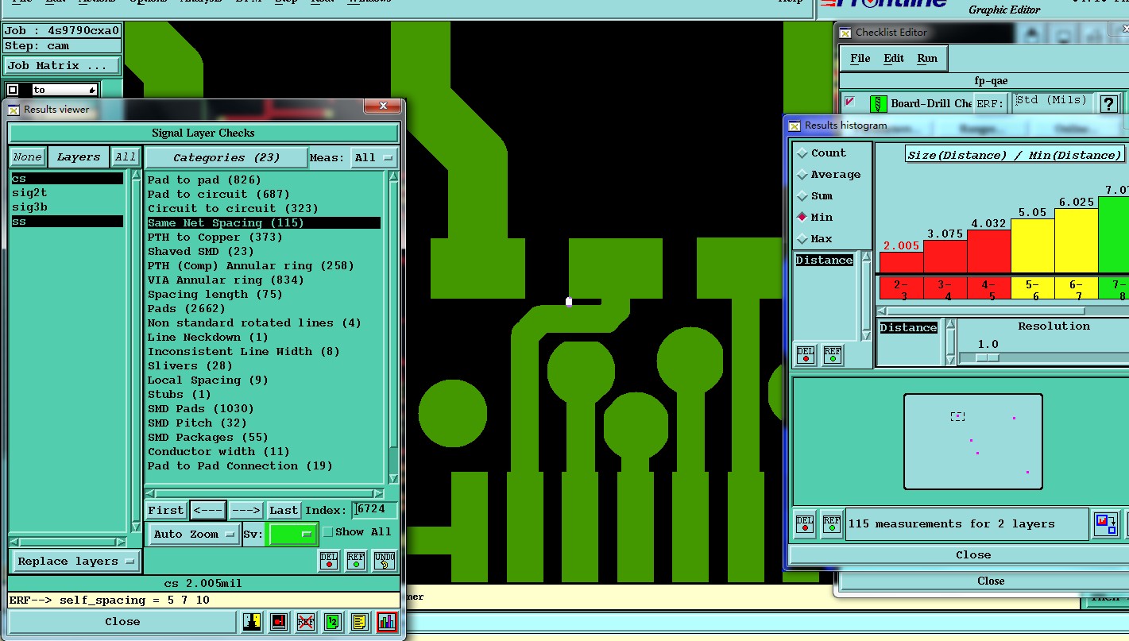Click the red-marker icon on the dark square

click(x=279, y=622)
